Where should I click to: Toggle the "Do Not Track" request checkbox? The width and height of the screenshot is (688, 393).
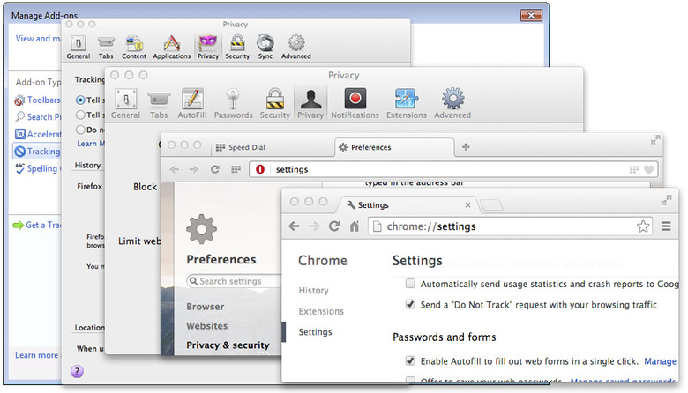click(410, 305)
